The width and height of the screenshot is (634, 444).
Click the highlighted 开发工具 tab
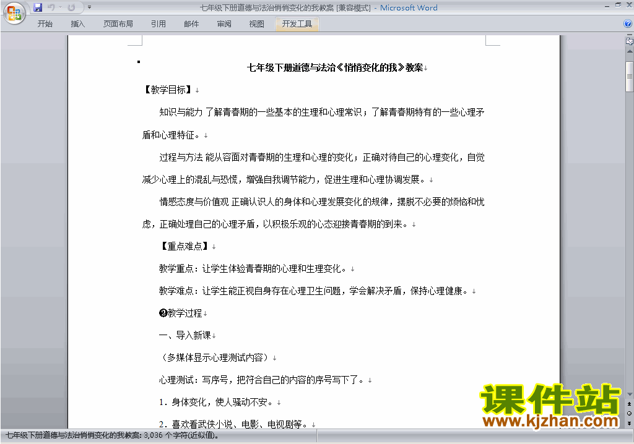point(297,24)
